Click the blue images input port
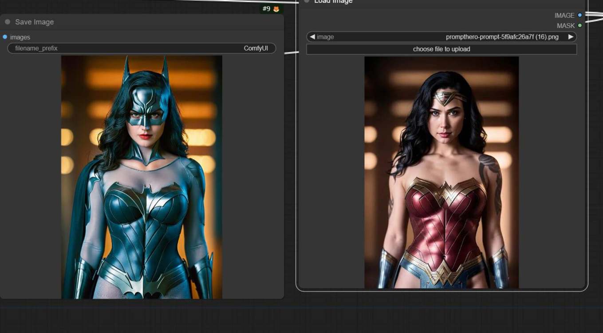Viewport: 603px width, 333px height. tap(5, 37)
